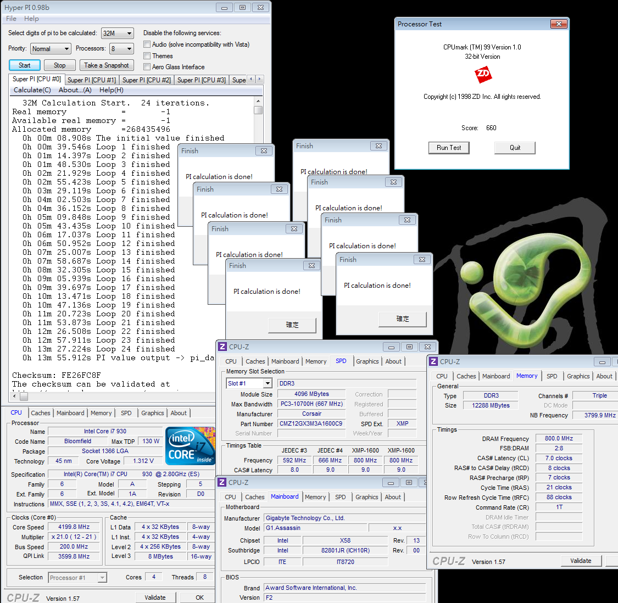Click the Help(H) menu in Super PI
Image resolution: width=618 pixels, height=603 pixels.
click(111, 90)
